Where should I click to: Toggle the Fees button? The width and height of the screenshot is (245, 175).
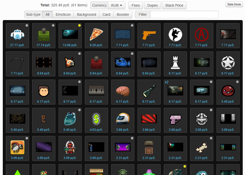pyautogui.click(x=136, y=5)
